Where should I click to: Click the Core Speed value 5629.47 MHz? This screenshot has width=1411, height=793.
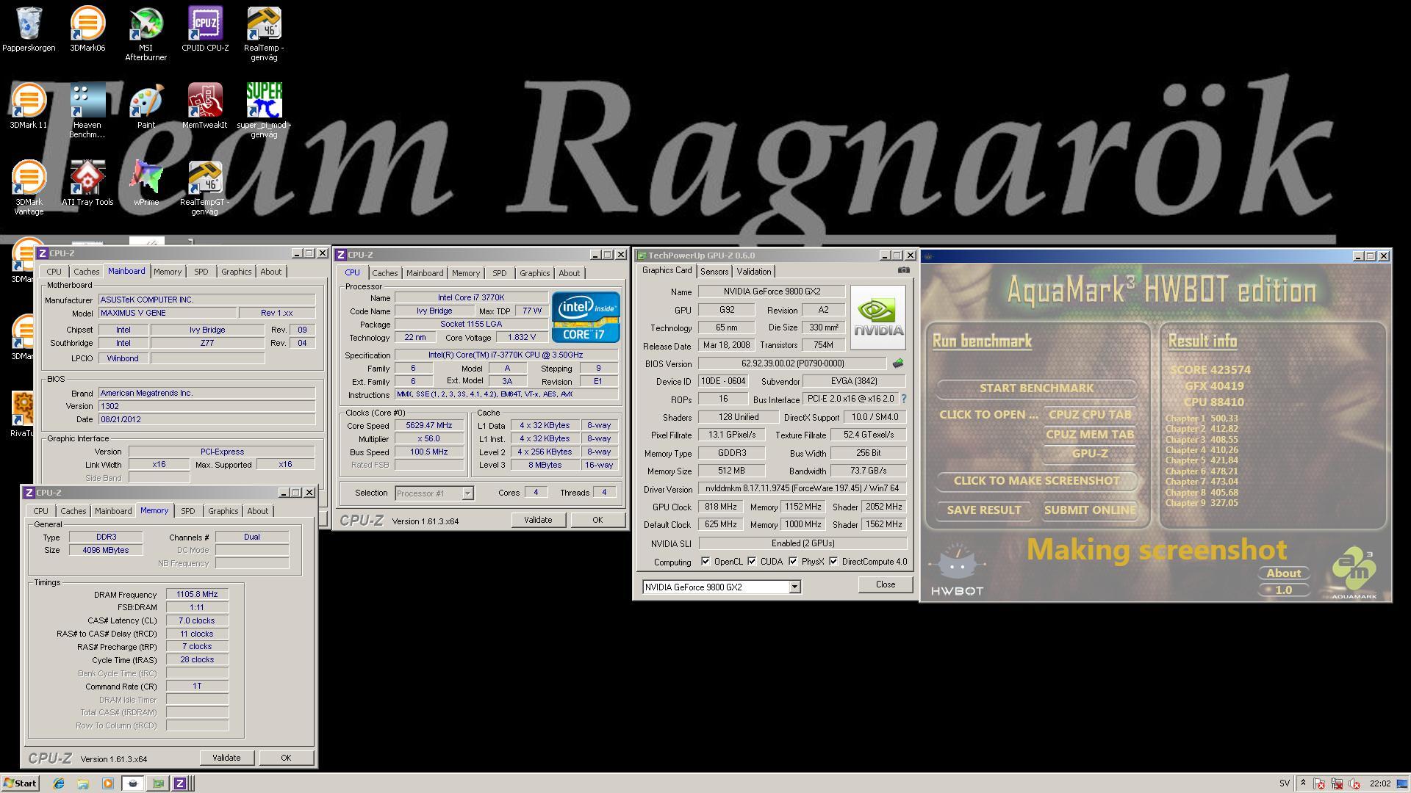click(x=429, y=425)
